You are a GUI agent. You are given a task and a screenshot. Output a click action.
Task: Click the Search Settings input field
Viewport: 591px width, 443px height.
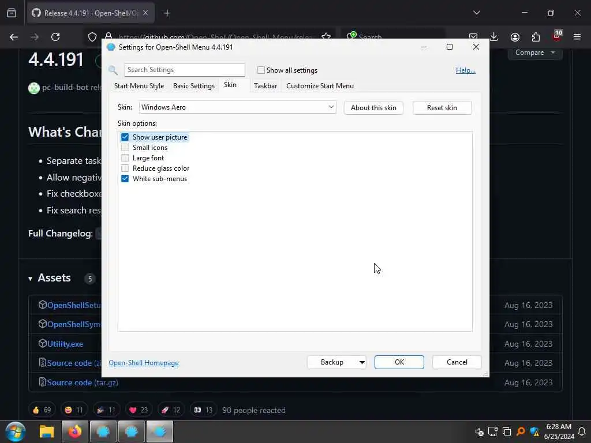(185, 70)
